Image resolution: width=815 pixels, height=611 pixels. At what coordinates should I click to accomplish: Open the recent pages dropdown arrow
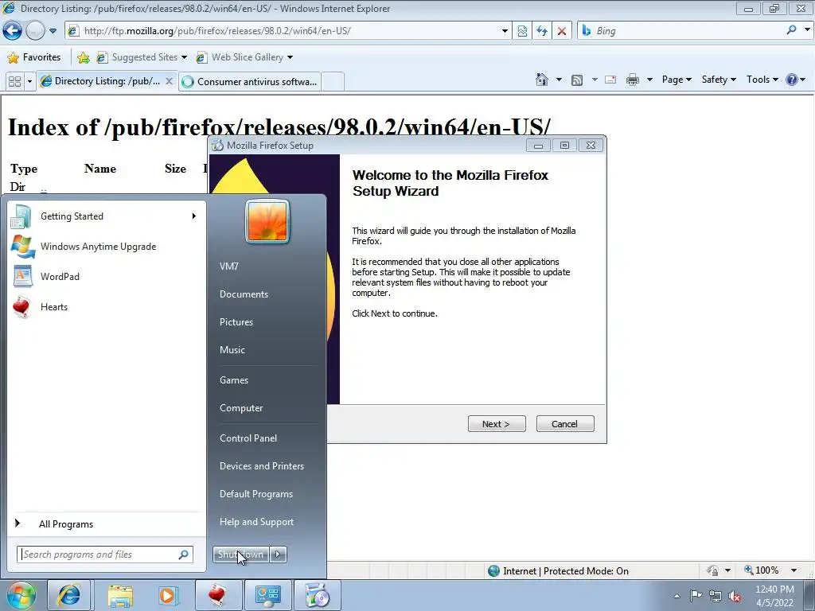click(x=53, y=31)
